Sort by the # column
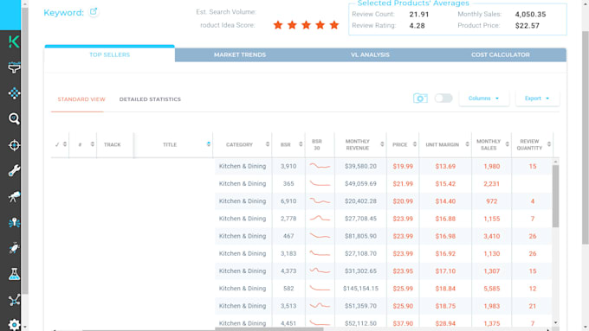 pos(92,144)
